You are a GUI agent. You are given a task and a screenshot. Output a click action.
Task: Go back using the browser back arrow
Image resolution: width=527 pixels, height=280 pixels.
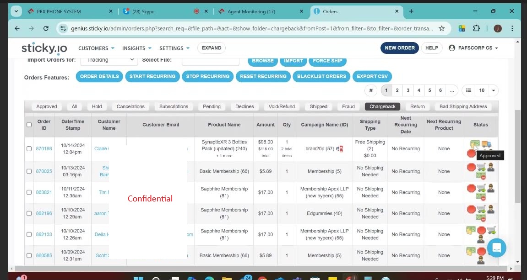point(17,28)
